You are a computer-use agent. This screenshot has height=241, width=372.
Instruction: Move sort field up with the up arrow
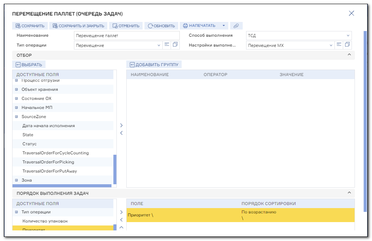tap(121, 227)
